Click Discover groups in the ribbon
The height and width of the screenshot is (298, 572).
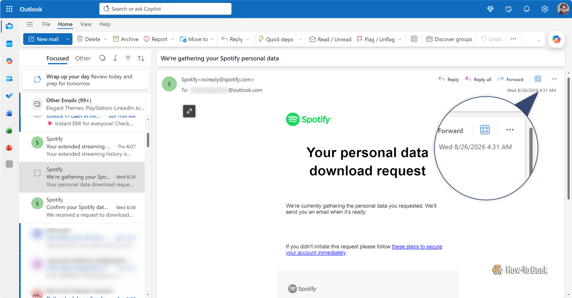(449, 39)
